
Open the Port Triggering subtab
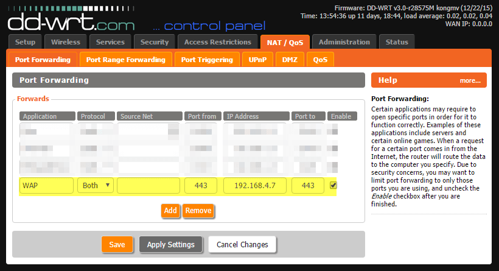click(207, 60)
